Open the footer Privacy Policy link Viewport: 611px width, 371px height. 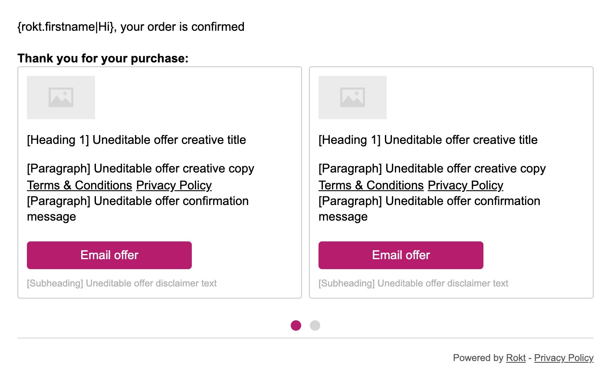564,358
